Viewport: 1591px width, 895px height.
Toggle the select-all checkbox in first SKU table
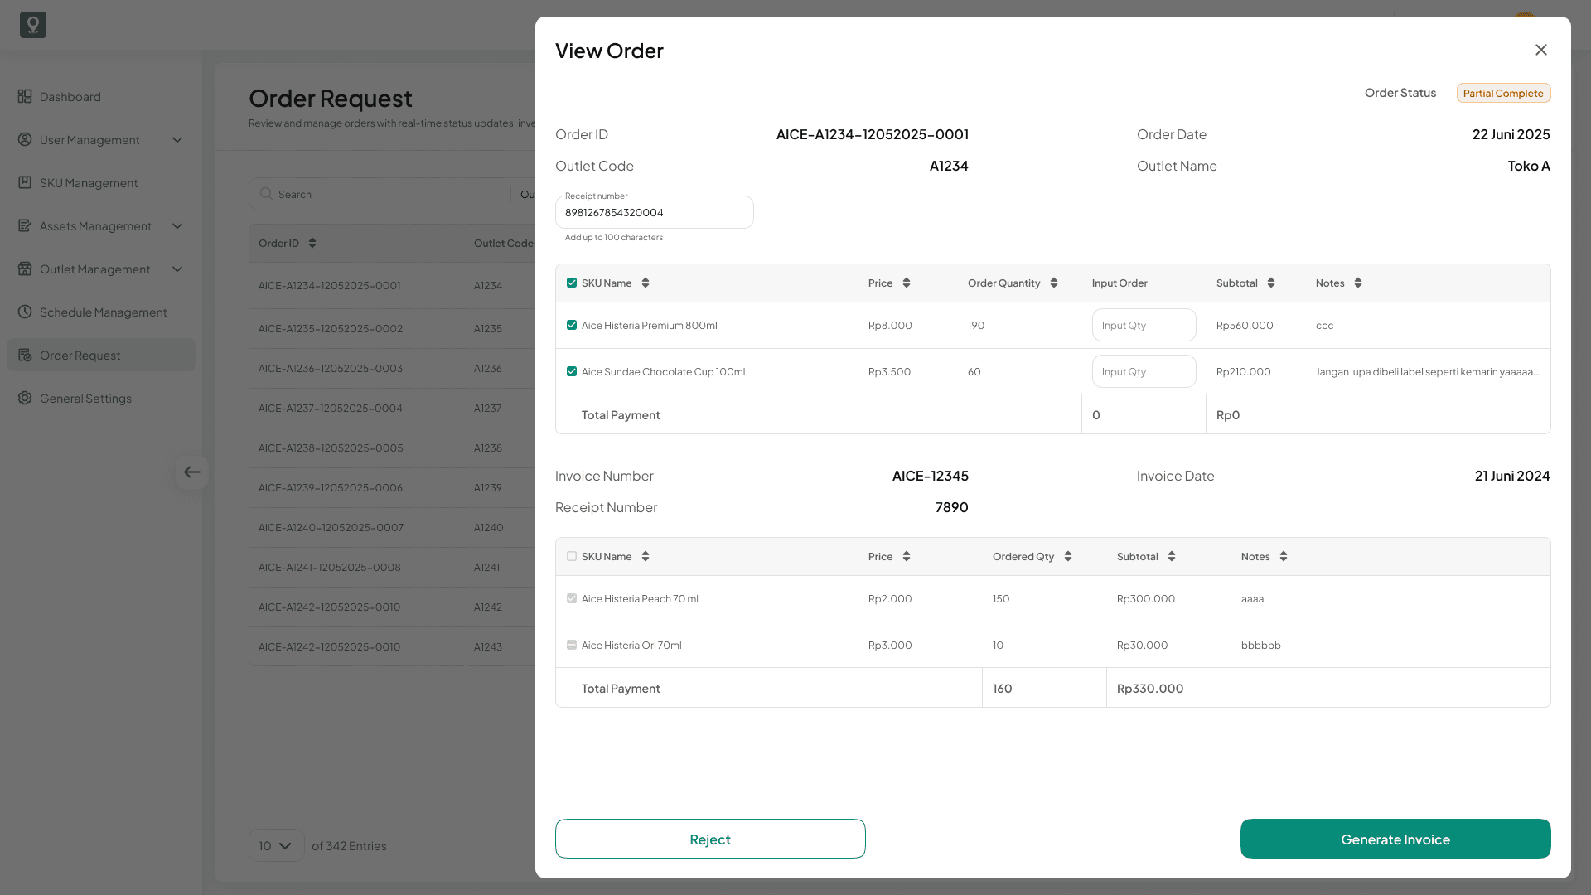572,283
